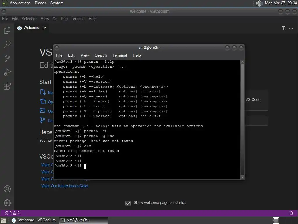Open VSCodium Go menu
The width and height of the screenshot is (298, 224).
pos(55,19)
